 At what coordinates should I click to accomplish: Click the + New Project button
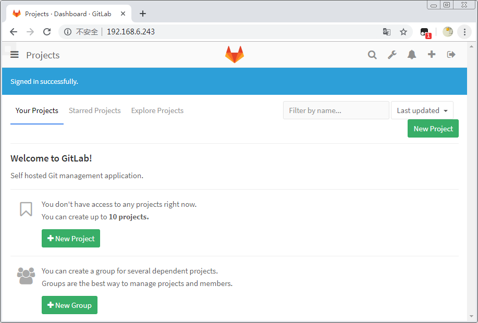(71, 238)
